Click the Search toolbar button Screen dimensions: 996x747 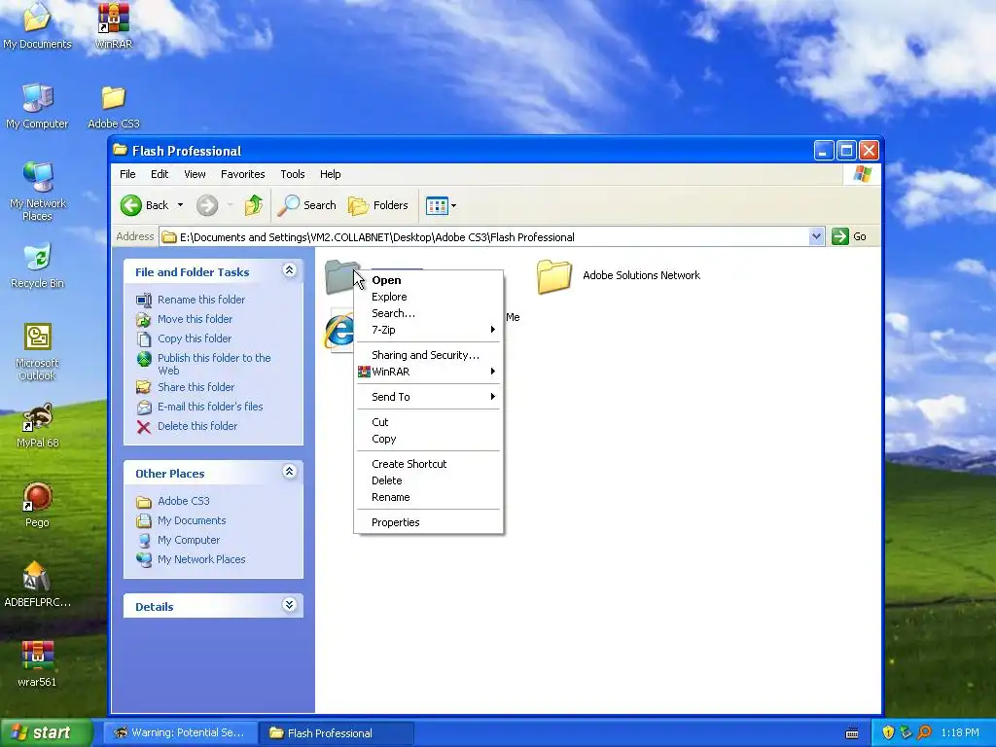pyautogui.click(x=307, y=205)
